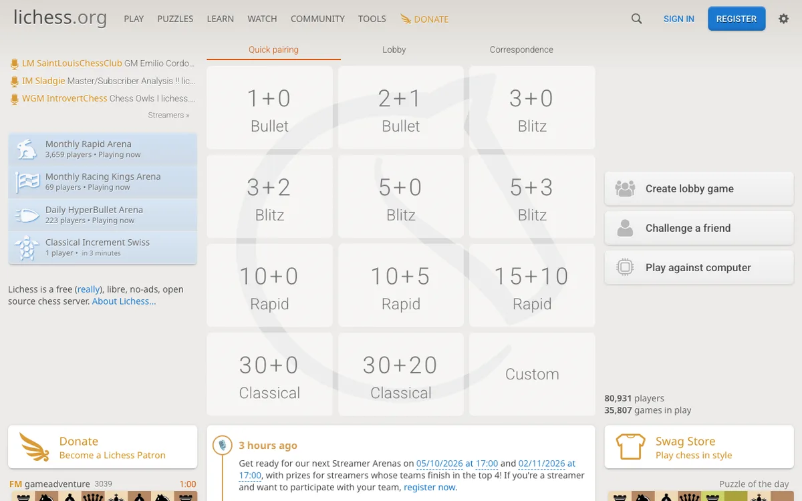Open the Puzzle of the day

[754, 484]
